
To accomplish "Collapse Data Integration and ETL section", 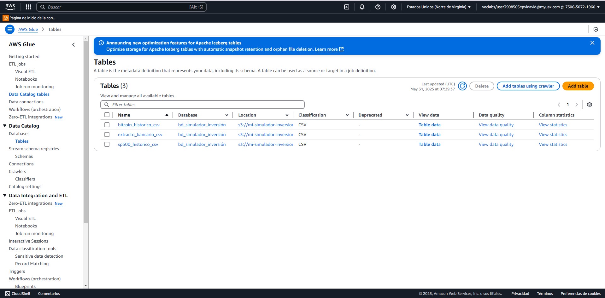I will point(5,195).
